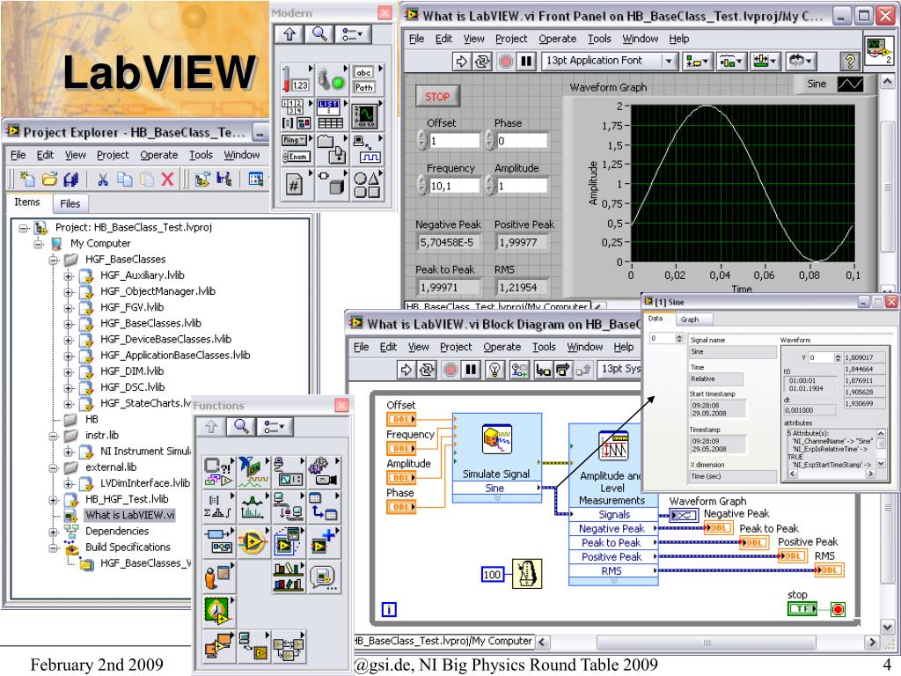Screen dimensions: 901x676
Task: Click search magnifier in Modern palette
Action: click(319, 34)
